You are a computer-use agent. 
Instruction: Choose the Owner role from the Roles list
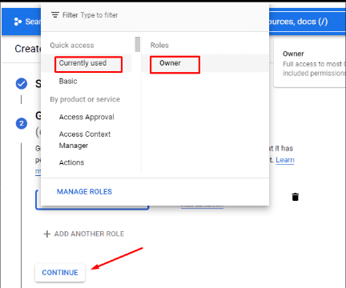click(205, 63)
